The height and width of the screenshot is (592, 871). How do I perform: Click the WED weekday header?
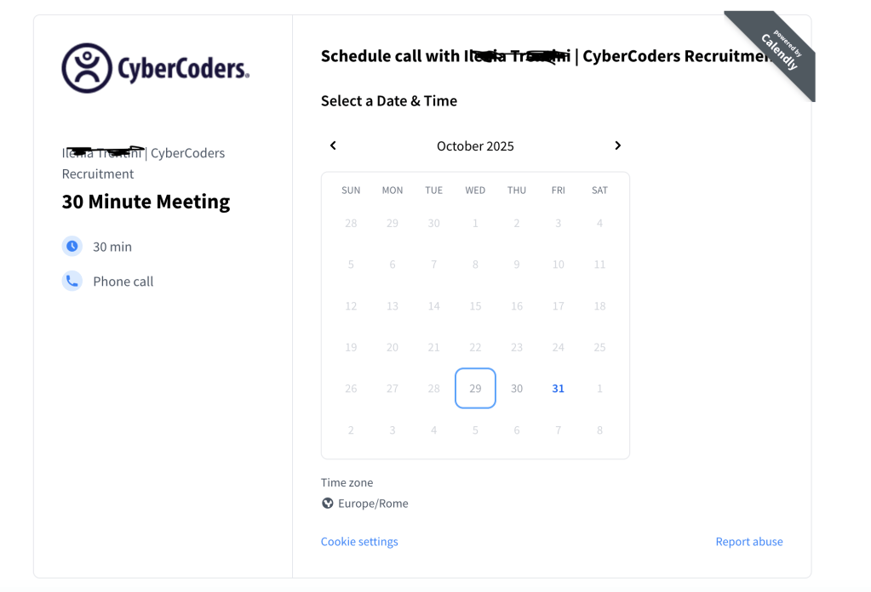475,191
